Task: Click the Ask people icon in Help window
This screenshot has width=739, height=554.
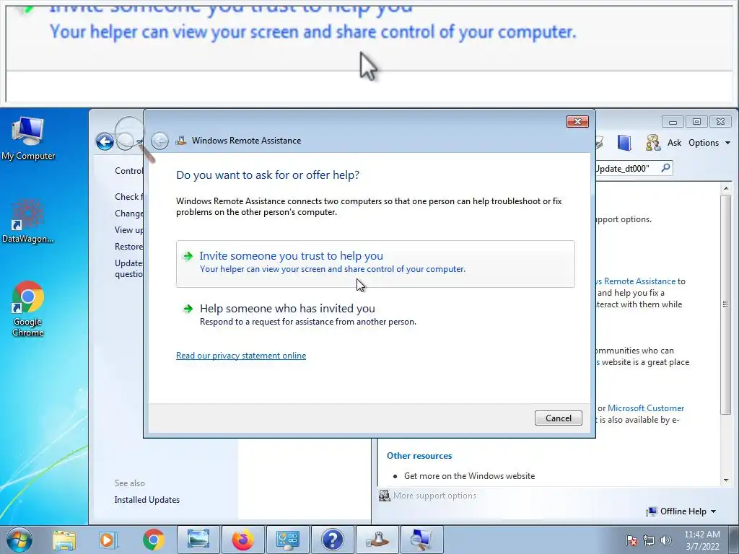Action: [653, 143]
